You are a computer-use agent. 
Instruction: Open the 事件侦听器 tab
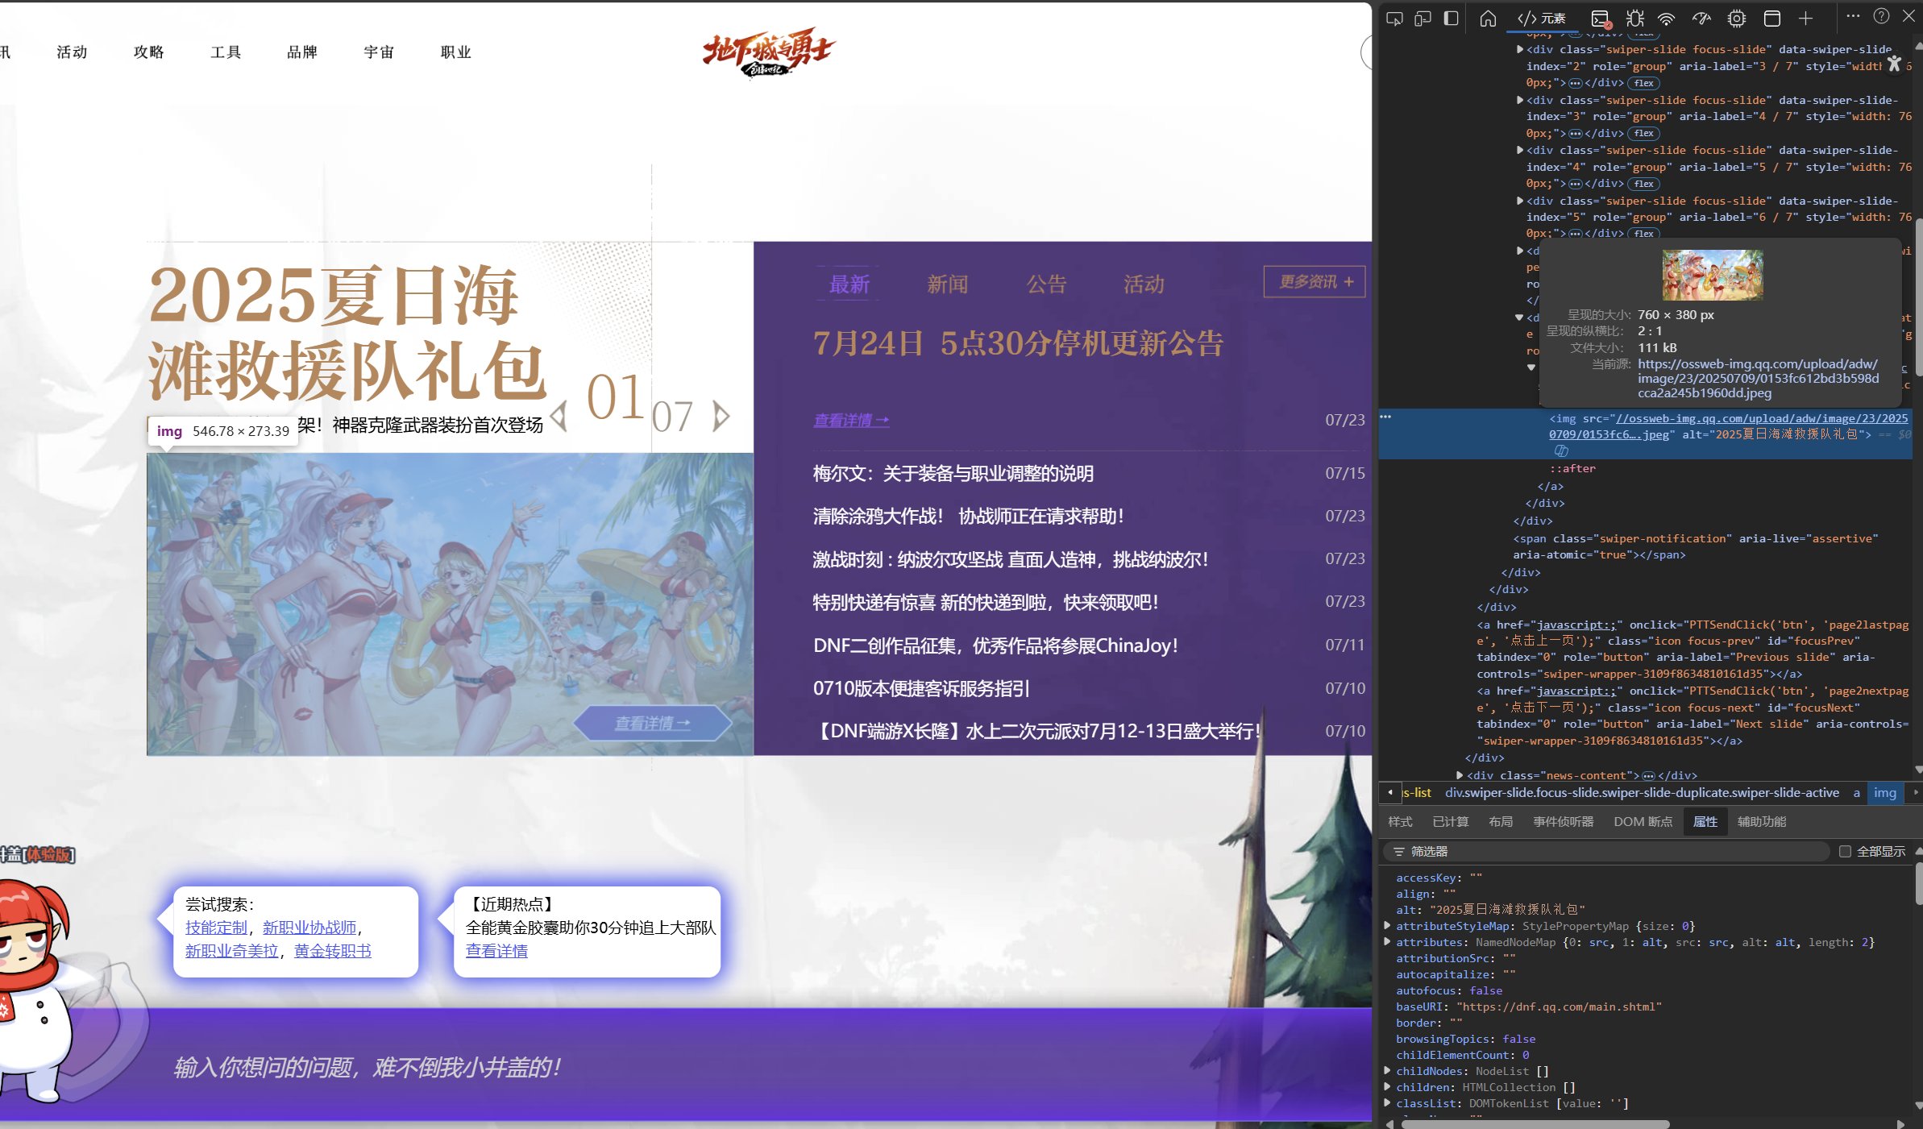point(1564,821)
